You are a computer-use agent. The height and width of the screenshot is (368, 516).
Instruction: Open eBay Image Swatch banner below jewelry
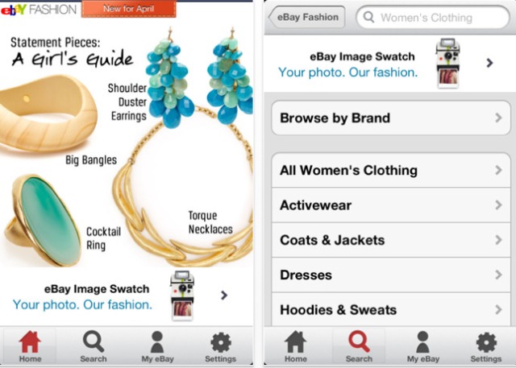click(127, 296)
